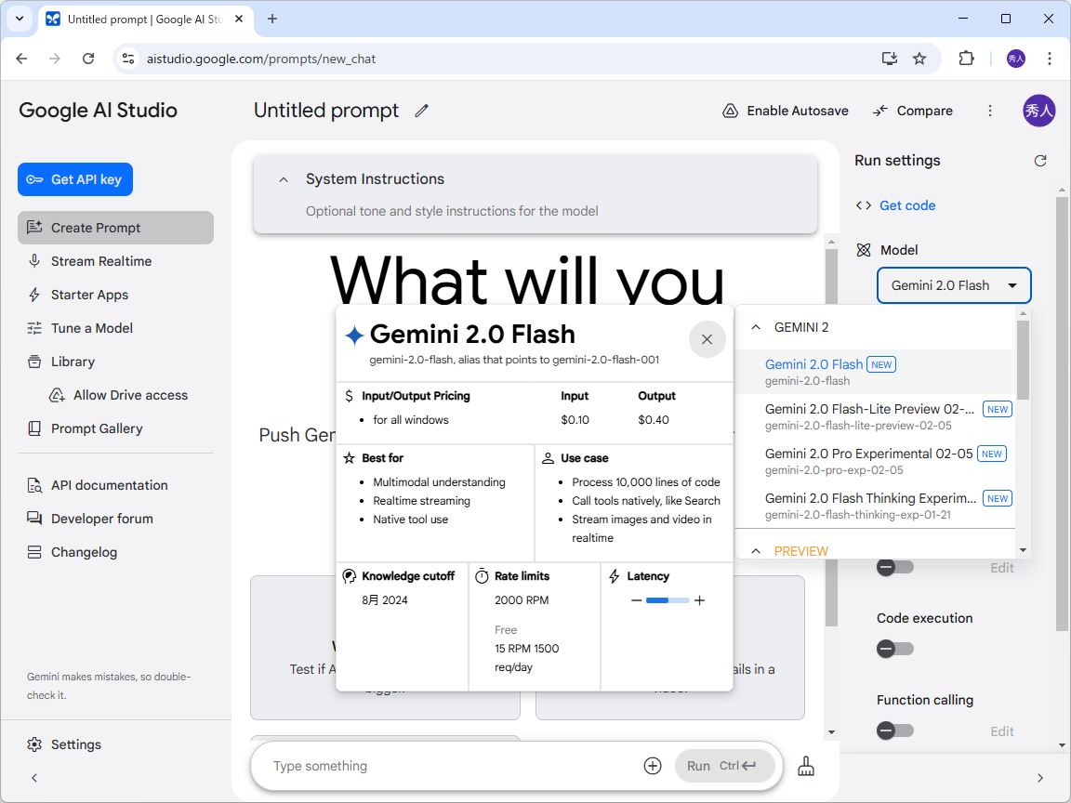Open the three-dot overflow menu beside Compare
Viewport: 1071px width, 803px height.
990,111
